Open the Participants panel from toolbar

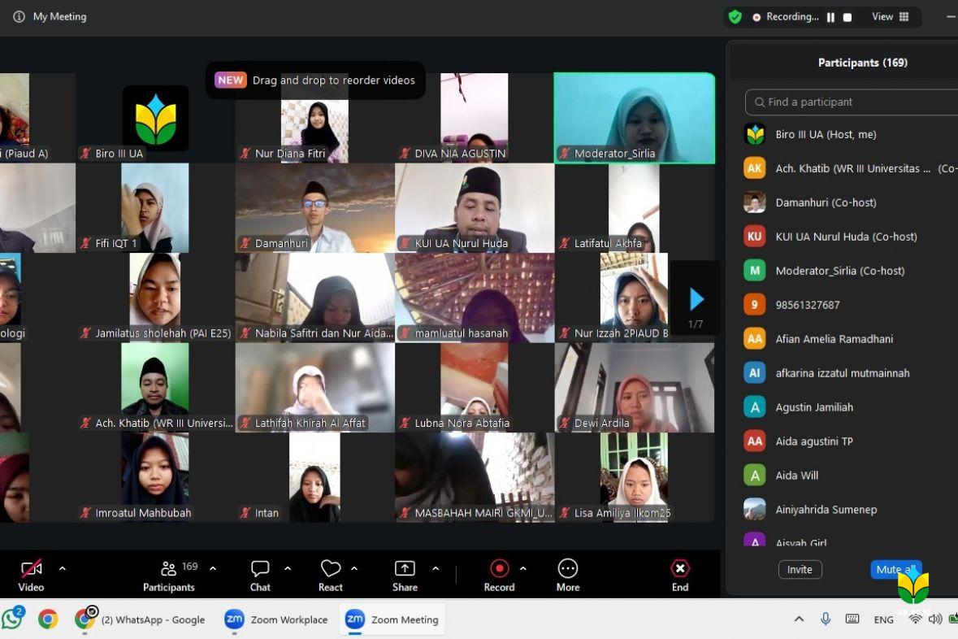[x=169, y=576]
